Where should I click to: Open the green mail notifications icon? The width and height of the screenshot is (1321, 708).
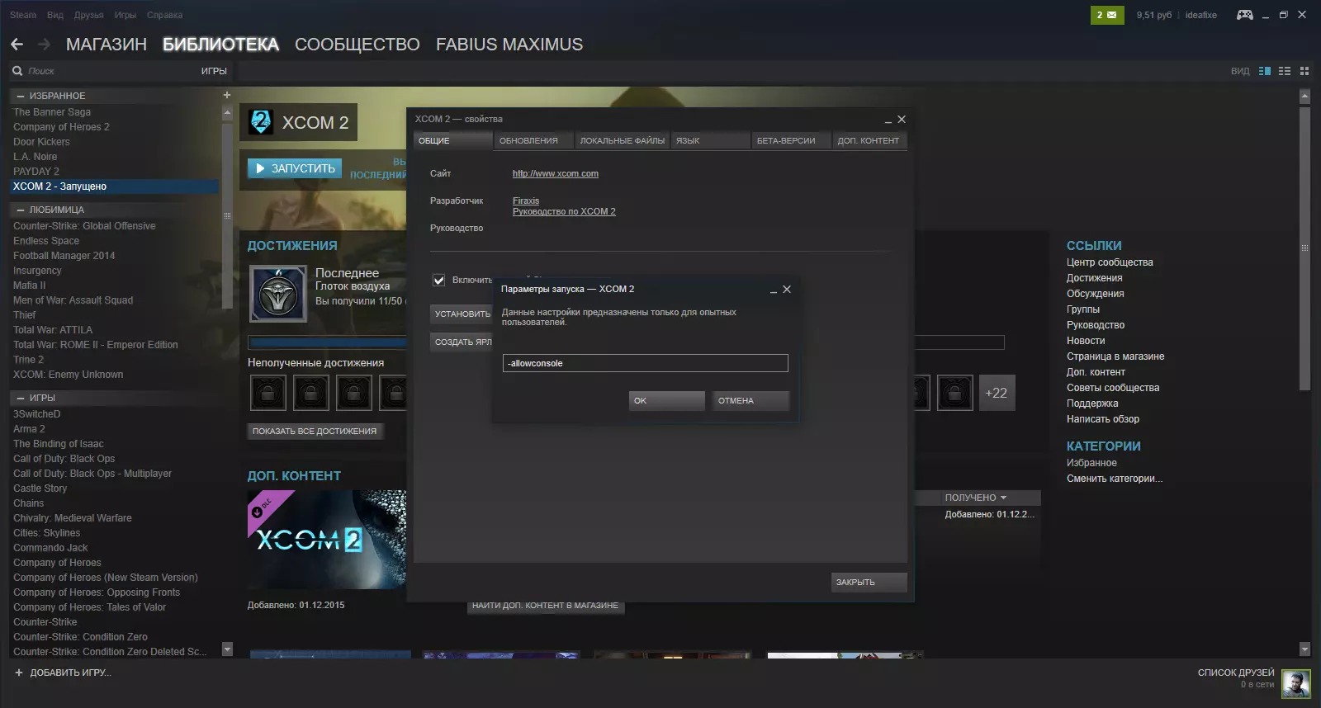click(1106, 15)
